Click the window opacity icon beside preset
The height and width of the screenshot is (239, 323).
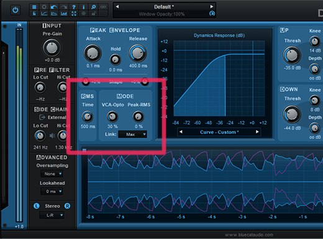pos(212,14)
